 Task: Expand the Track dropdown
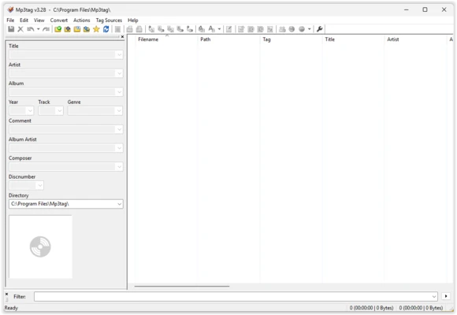59,111
